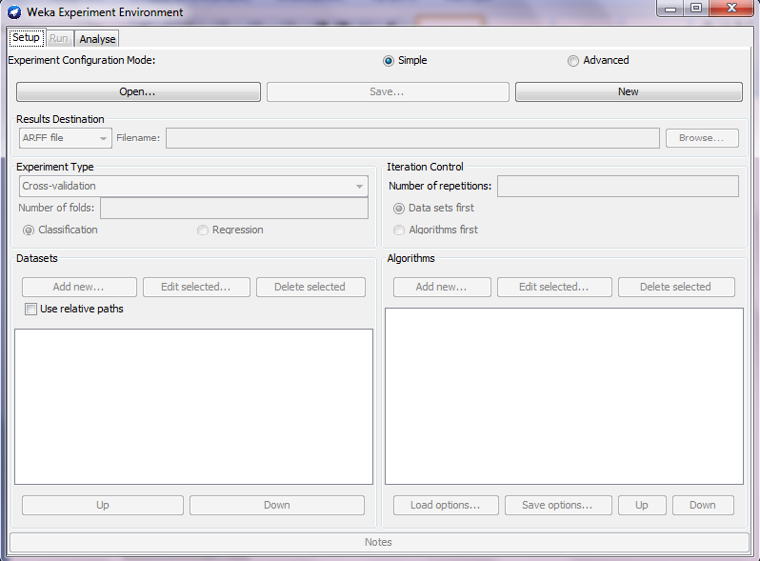
Task: Click inside the Algorithms list box
Action: [x=564, y=396]
